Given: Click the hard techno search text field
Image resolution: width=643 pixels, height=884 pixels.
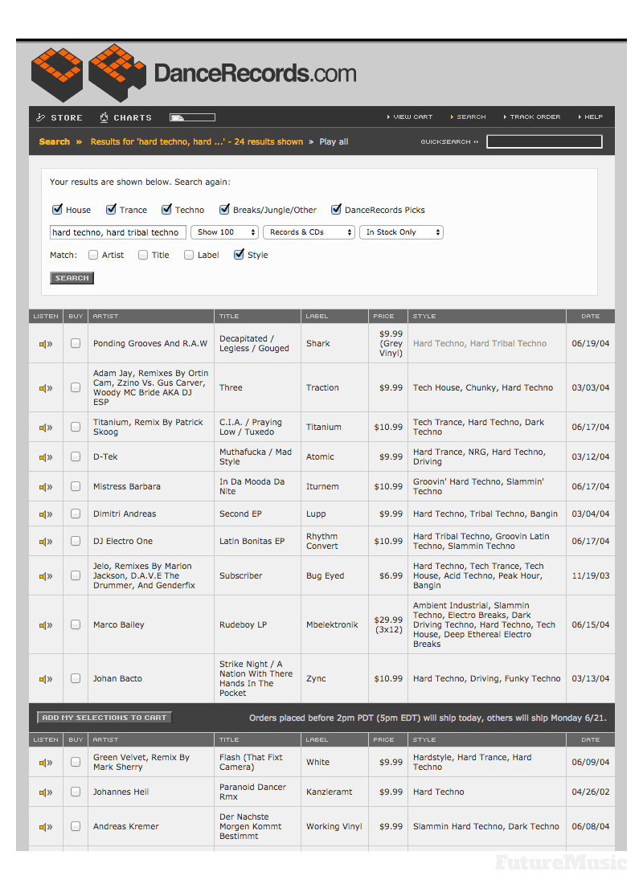Looking at the screenshot, I should tap(118, 232).
